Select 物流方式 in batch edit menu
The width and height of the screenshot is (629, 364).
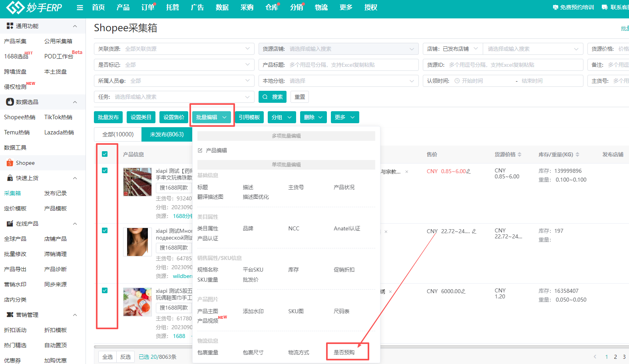coord(299,352)
